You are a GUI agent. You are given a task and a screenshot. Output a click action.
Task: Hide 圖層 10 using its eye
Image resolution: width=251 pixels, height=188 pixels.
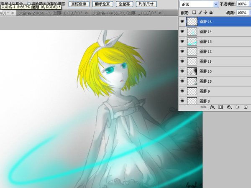pyautogui.click(x=182, y=71)
